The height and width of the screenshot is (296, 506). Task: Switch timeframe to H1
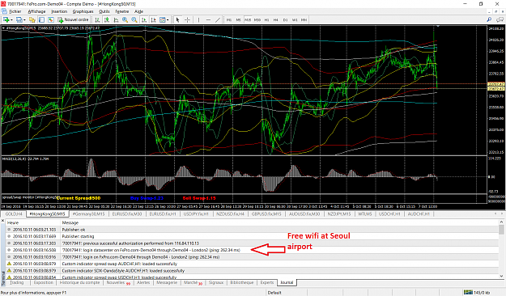266,20
